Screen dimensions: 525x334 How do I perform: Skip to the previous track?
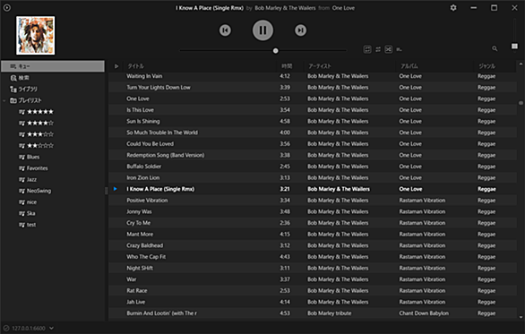coord(225,30)
